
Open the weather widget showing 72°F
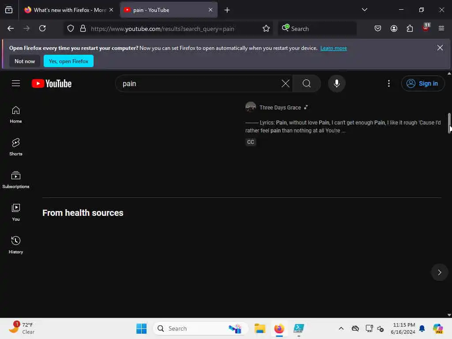22,328
